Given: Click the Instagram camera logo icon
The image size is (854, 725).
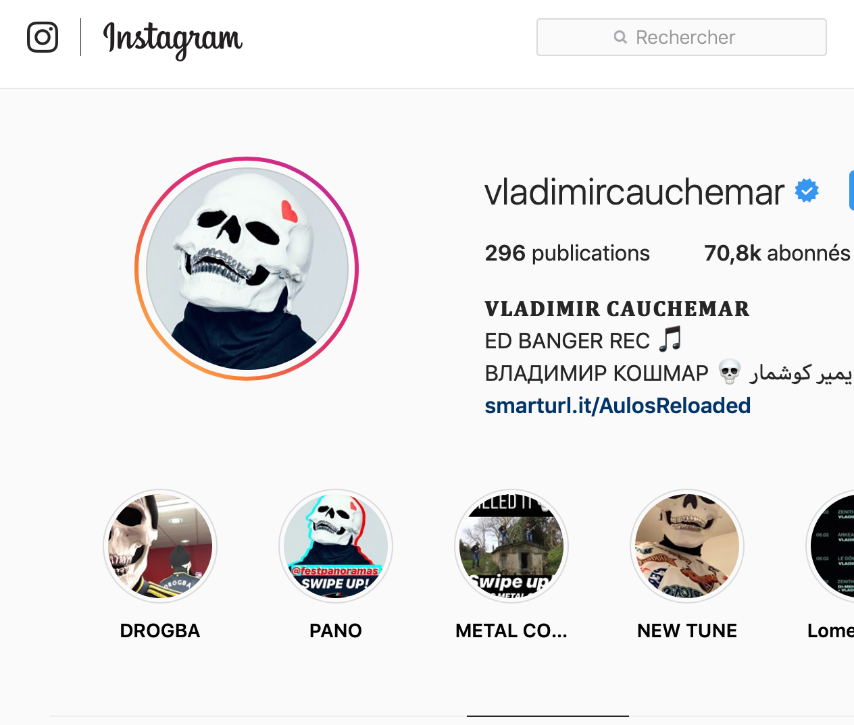Looking at the screenshot, I should coord(43,37).
